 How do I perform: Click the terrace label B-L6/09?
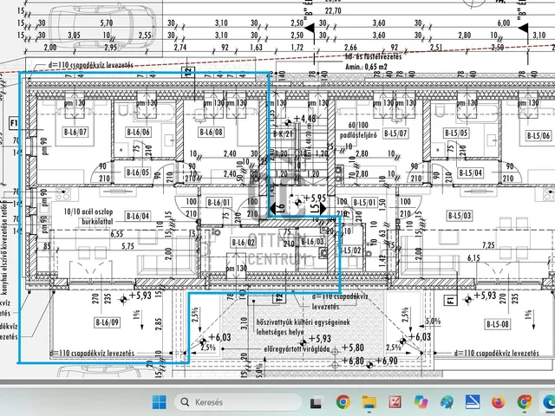[107, 322]
